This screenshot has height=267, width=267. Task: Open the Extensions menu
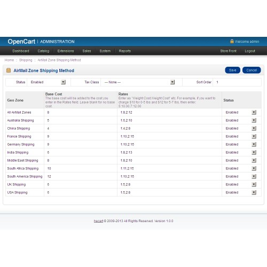coord(66,51)
